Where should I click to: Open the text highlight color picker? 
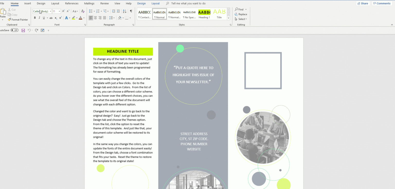coord(76,18)
